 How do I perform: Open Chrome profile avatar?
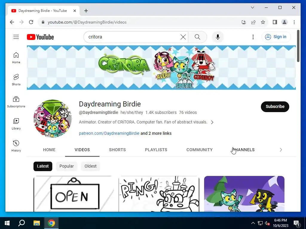284,22
